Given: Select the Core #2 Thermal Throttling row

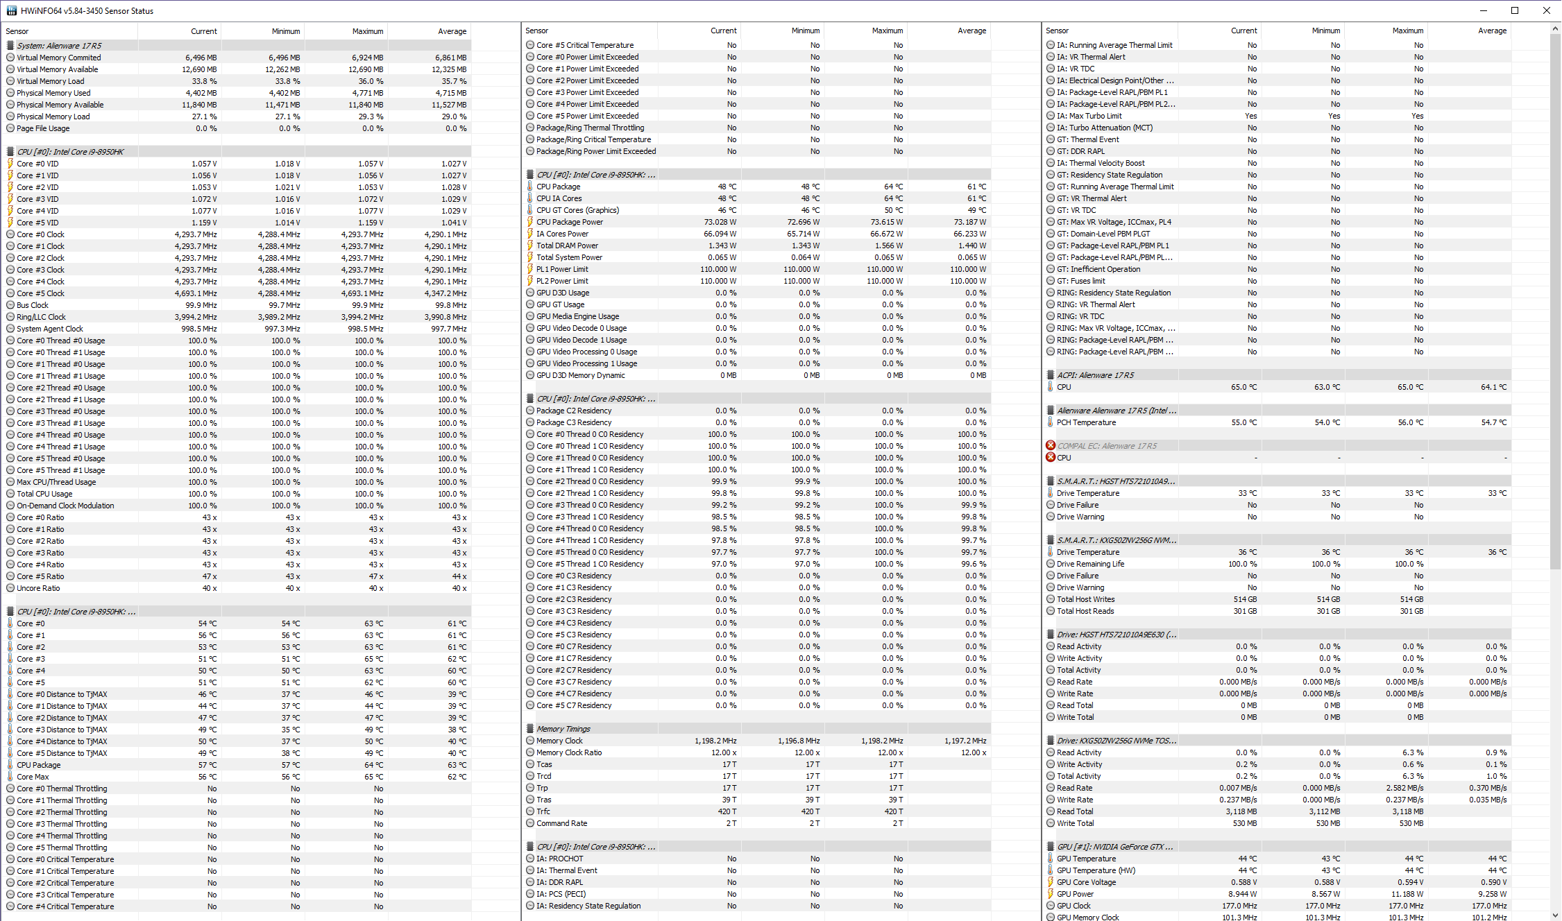Looking at the screenshot, I should click(x=237, y=812).
